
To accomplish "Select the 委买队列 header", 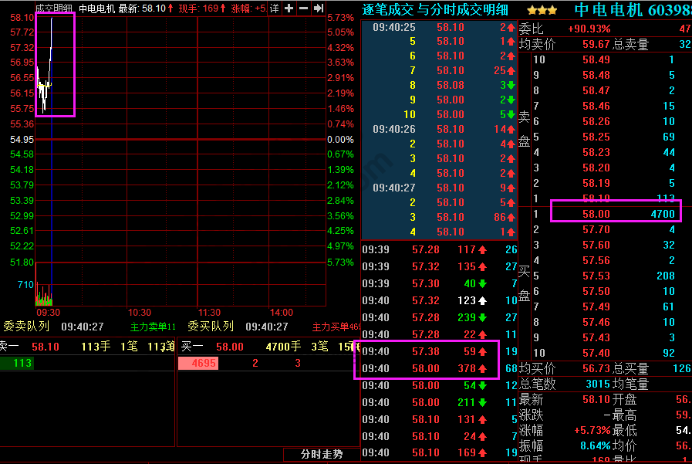I will coord(211,327).
